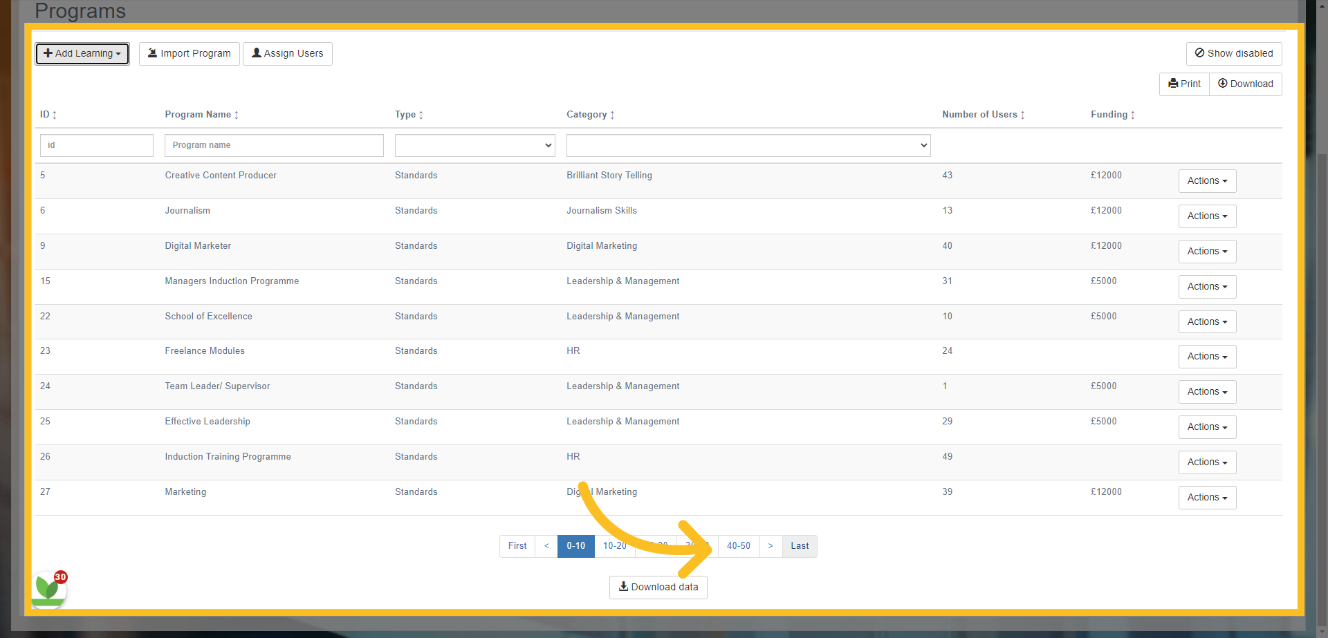Open Actions menu for Induction Training Programme
Screen dimensions: 1328x638
coord(1208,462)
